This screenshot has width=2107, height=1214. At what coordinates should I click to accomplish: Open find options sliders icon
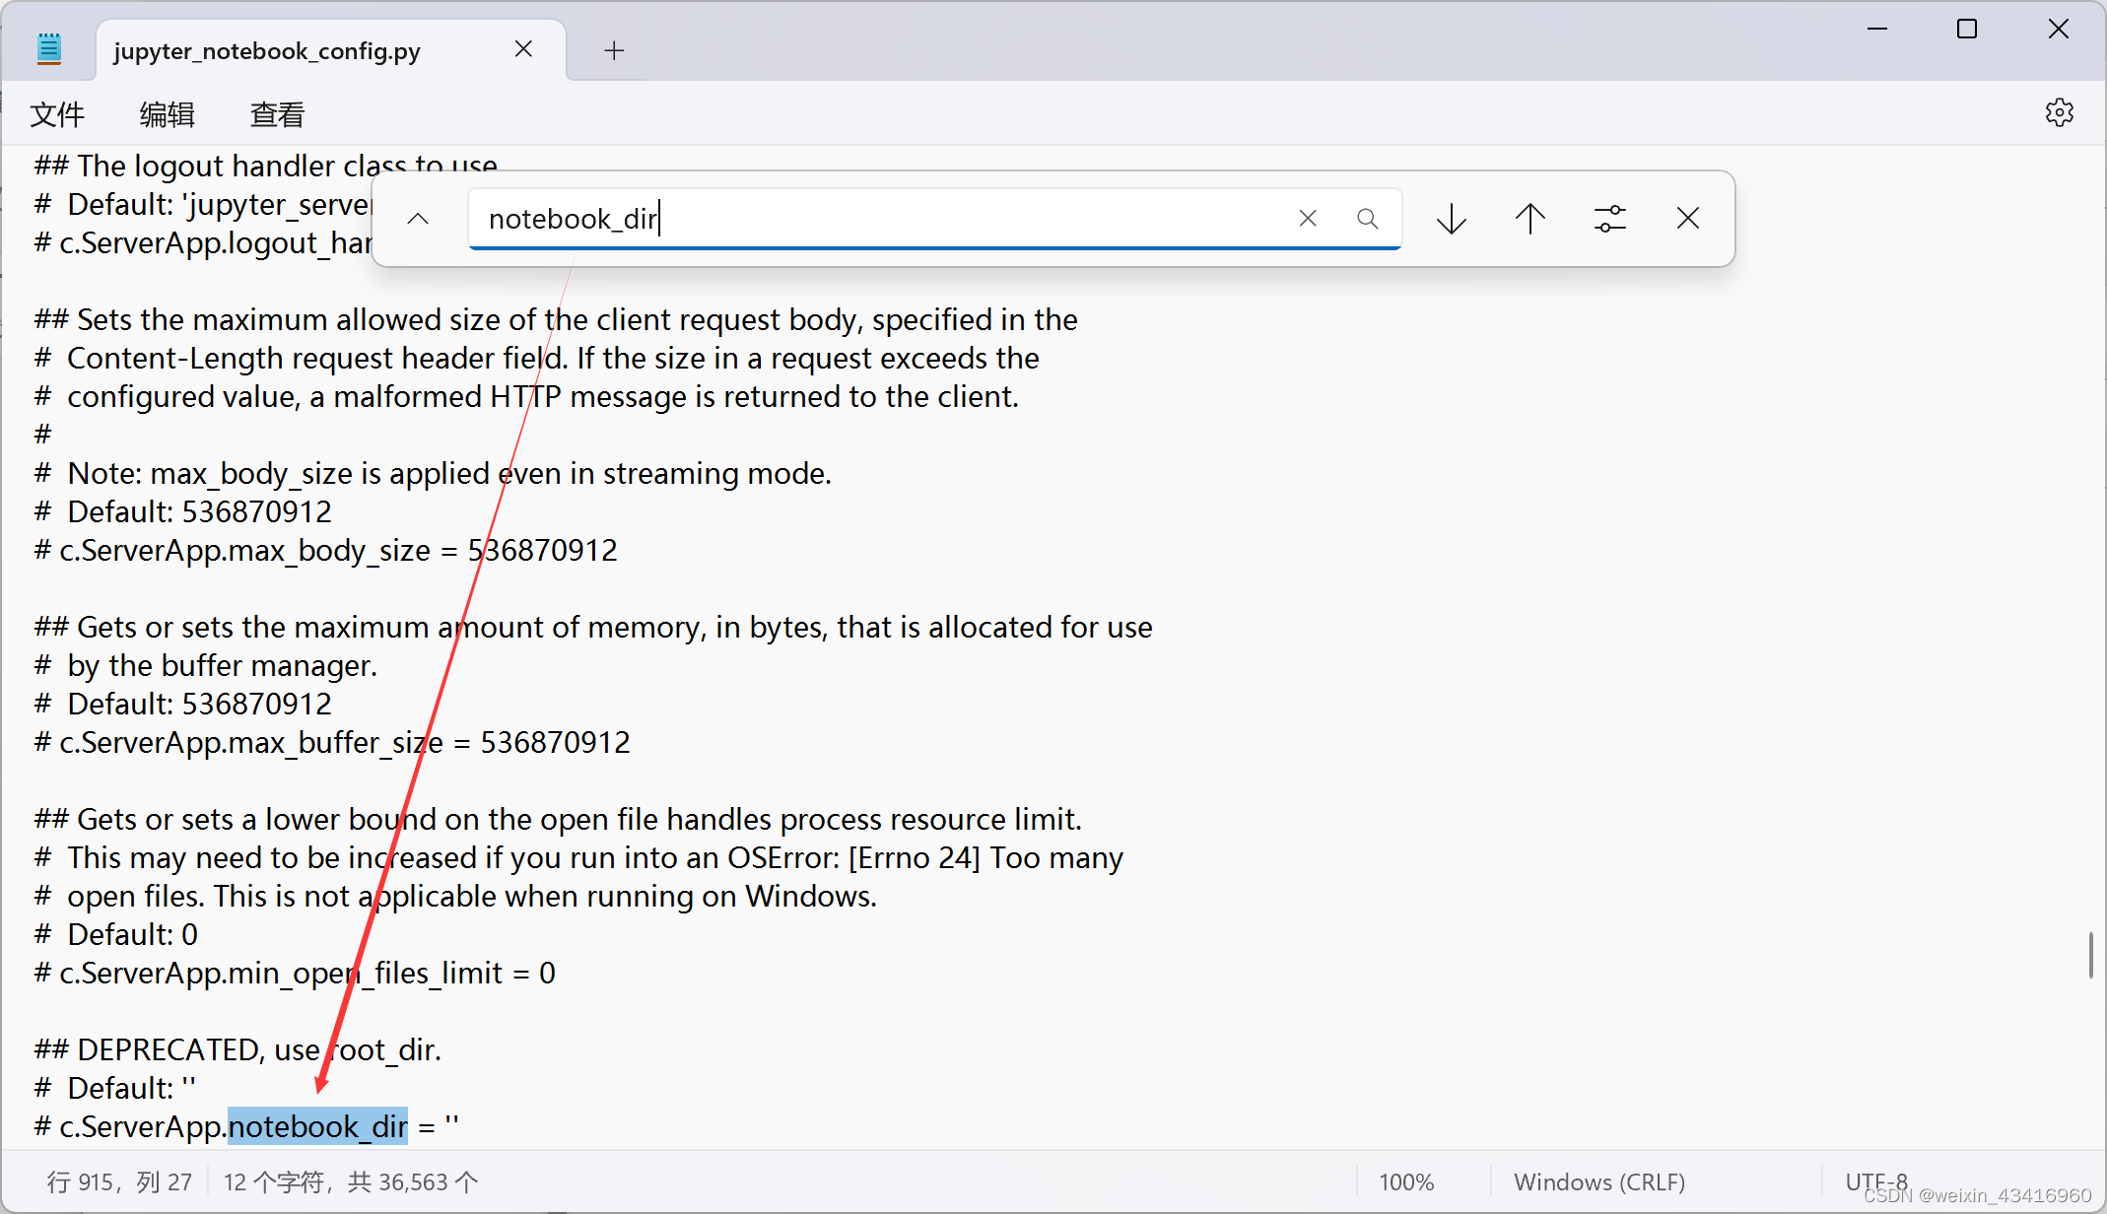coord(1609,219)
